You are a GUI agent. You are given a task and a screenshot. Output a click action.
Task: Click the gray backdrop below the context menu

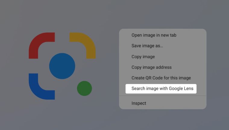click(163, 119)
